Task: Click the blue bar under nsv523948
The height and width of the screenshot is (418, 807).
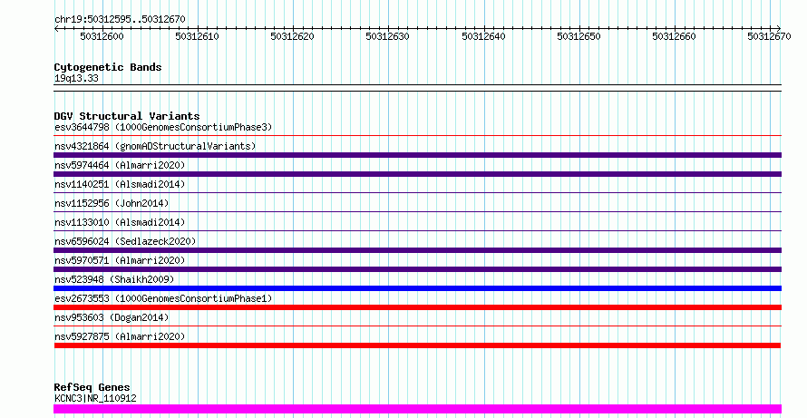Action: tap(417, 288)
